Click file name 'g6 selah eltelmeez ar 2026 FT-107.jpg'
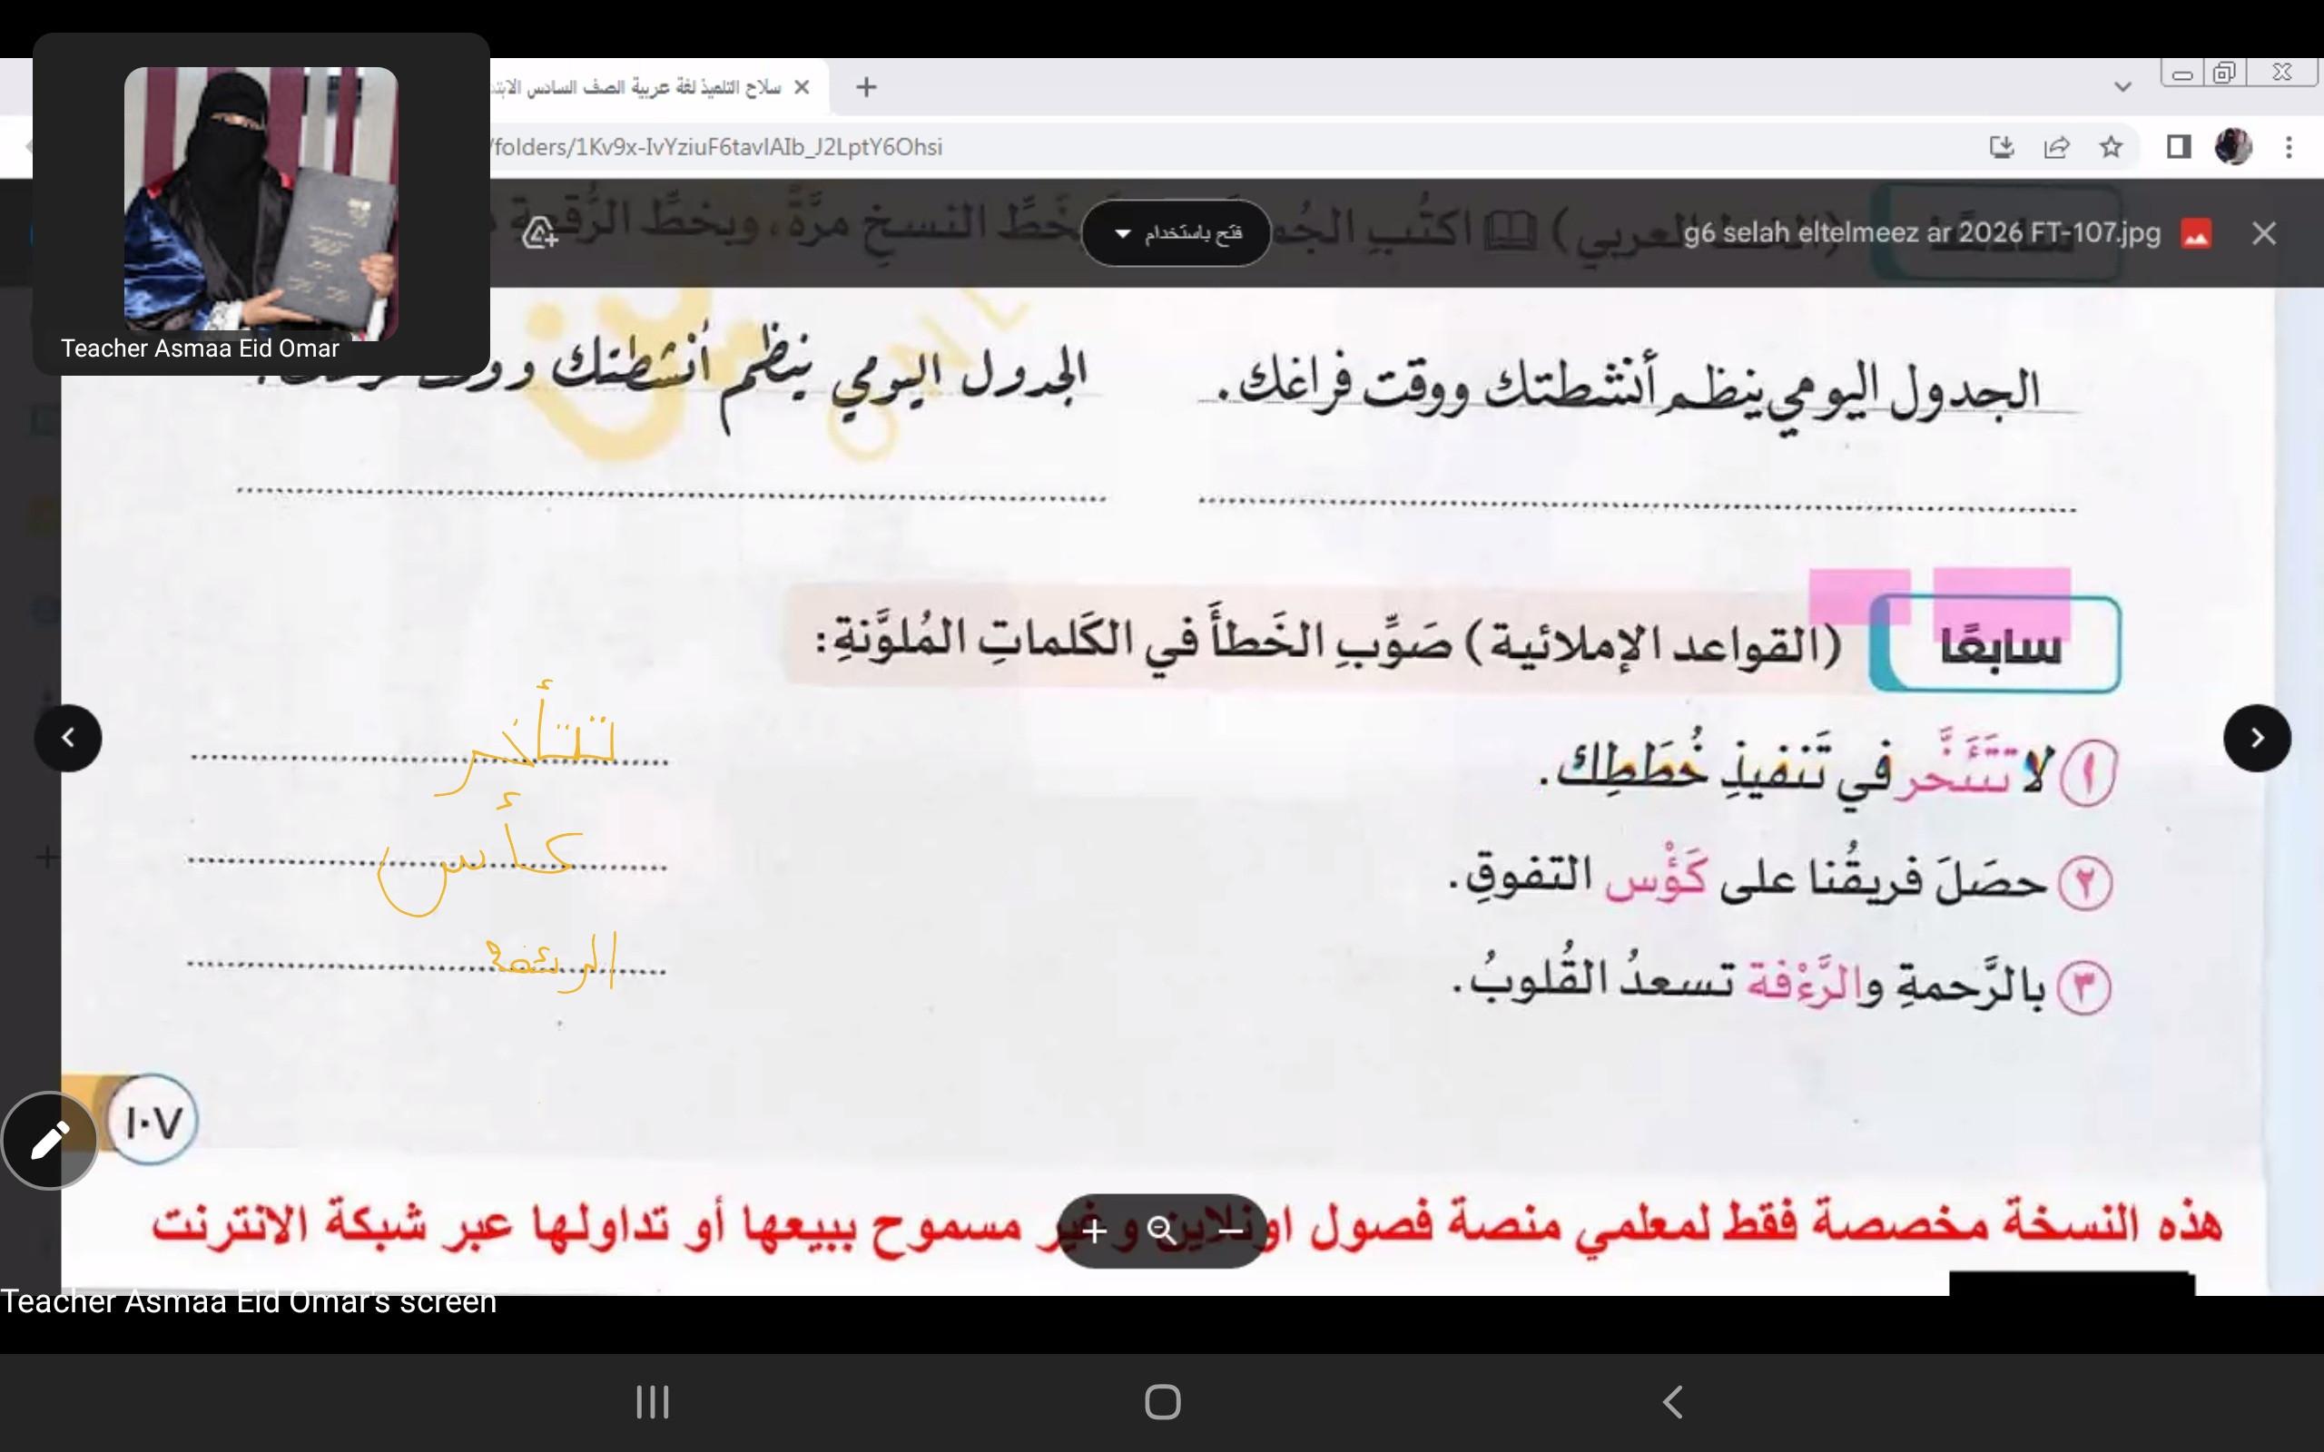Screen dimensions: 2324x1452 [1922, 233]
